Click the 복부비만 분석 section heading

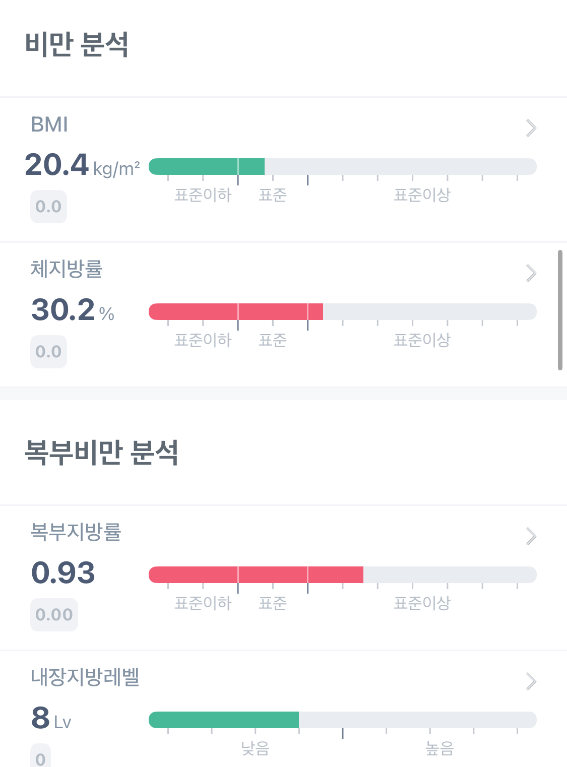click(x=101, y=452)
